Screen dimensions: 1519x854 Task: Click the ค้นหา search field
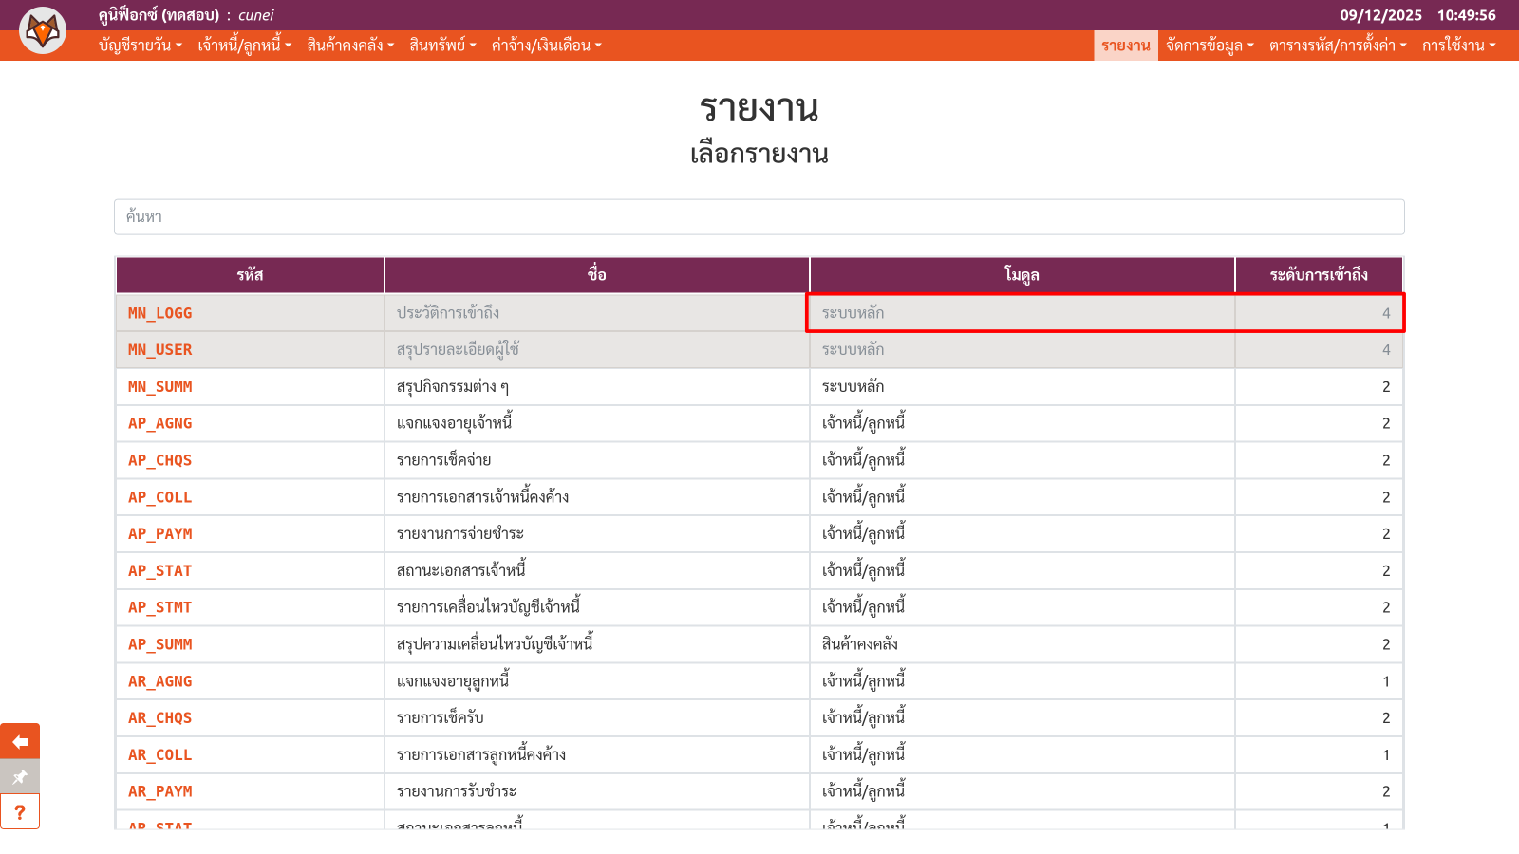(x=759, y=217)
